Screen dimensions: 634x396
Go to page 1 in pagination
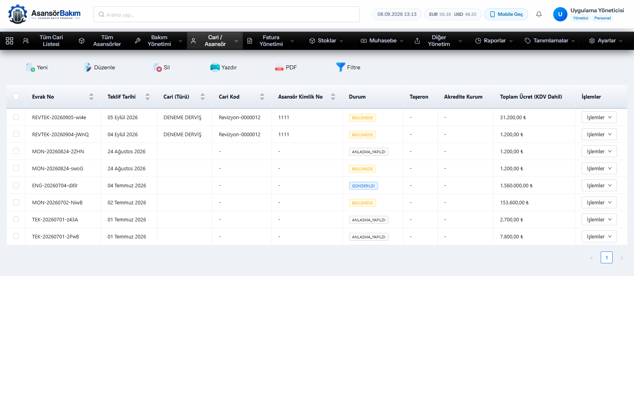607,257
